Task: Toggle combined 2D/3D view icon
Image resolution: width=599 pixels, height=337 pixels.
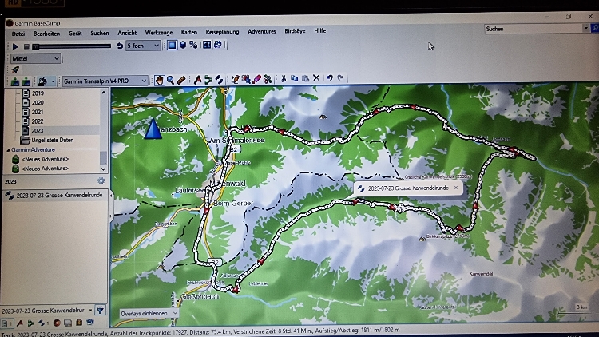Action: pos(194,45)
